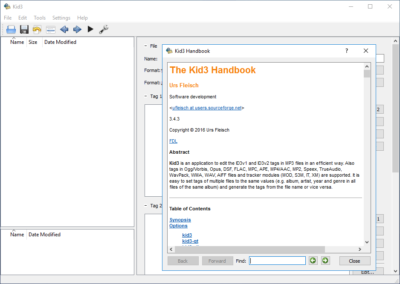Click the Handbook horizontal scrollbar thumb

click(250, 250)
